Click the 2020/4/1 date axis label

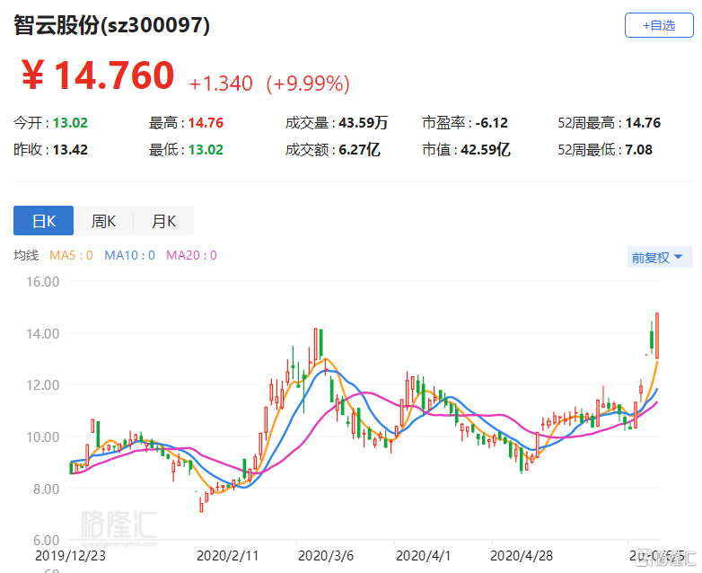(423, 556)
